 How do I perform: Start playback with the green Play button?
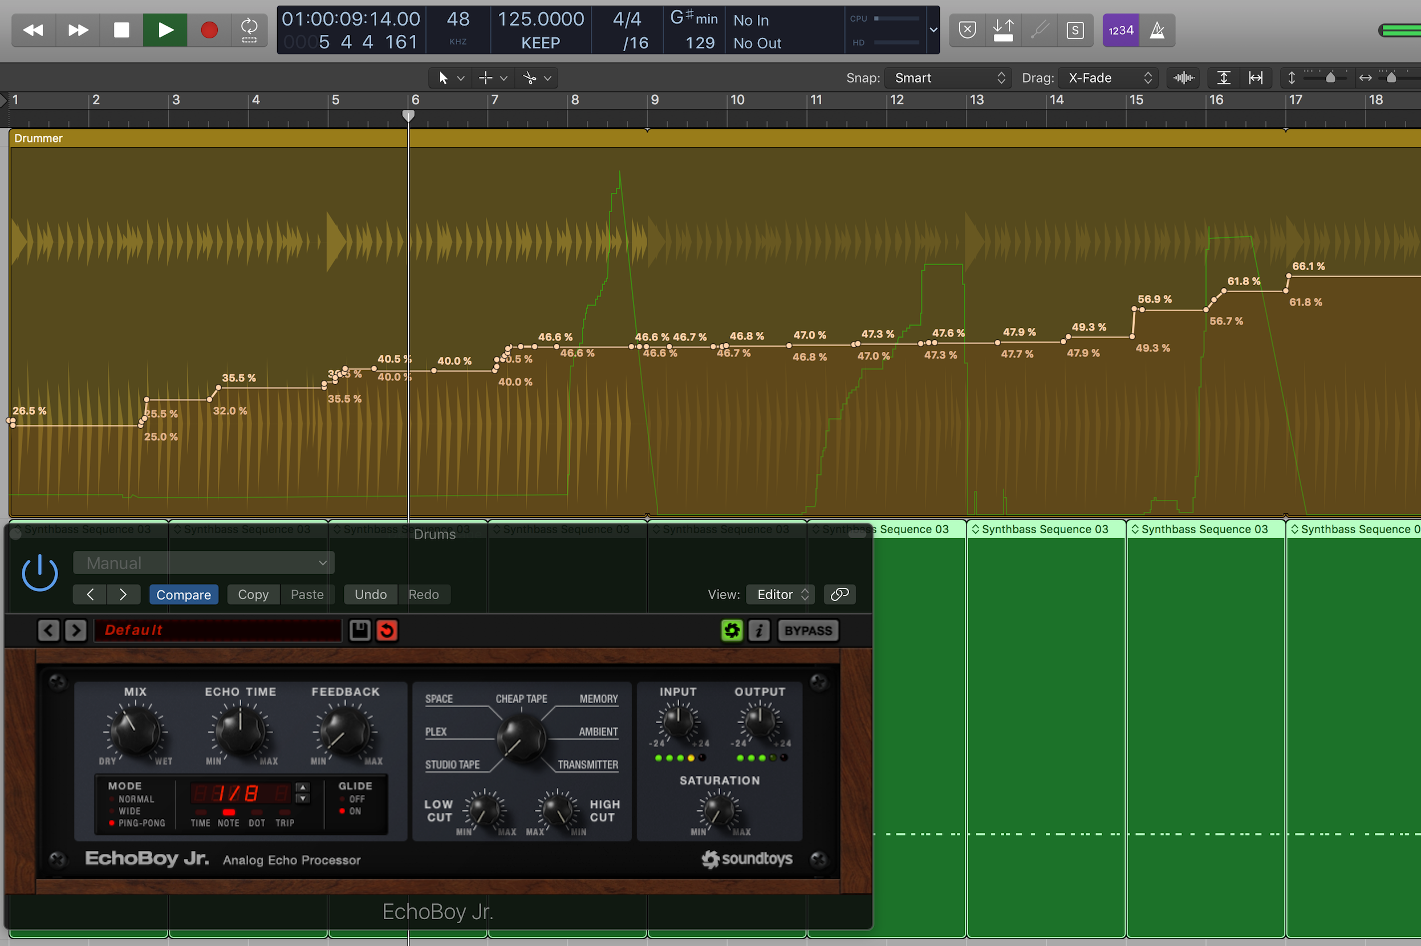pyautogui.click(x=165, y=30)
